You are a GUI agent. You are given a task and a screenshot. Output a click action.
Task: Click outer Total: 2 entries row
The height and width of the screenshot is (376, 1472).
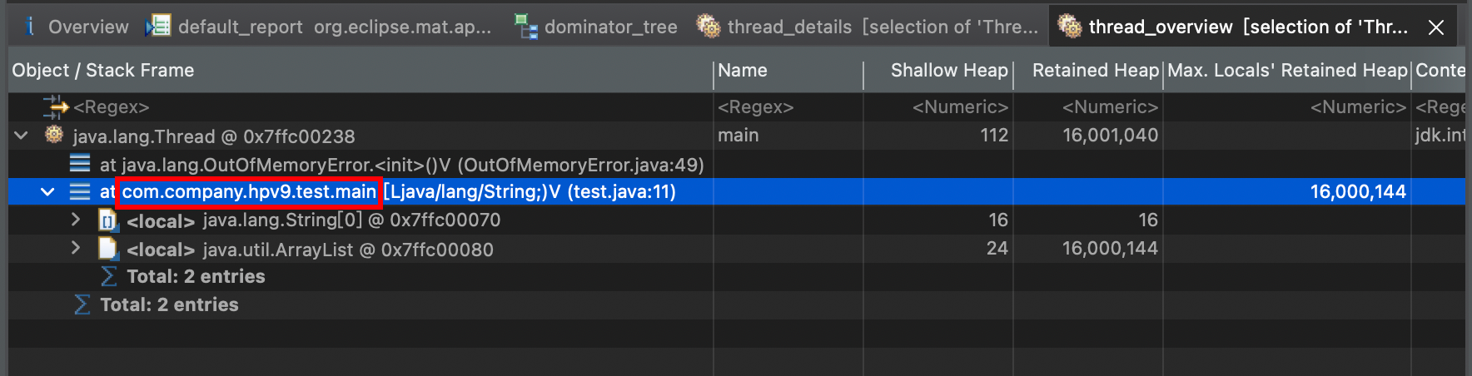tap(169, 304)
